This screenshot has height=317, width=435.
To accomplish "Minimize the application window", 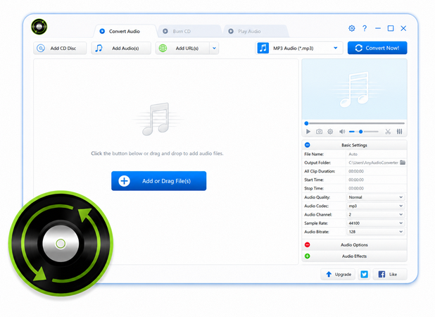I will point(378,28).
